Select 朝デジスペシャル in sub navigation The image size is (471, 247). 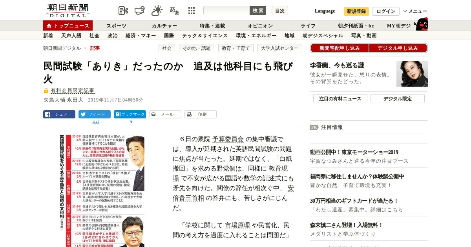(x=323, y=36)
